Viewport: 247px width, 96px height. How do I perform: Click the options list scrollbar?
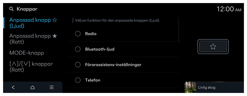[179, 30]
